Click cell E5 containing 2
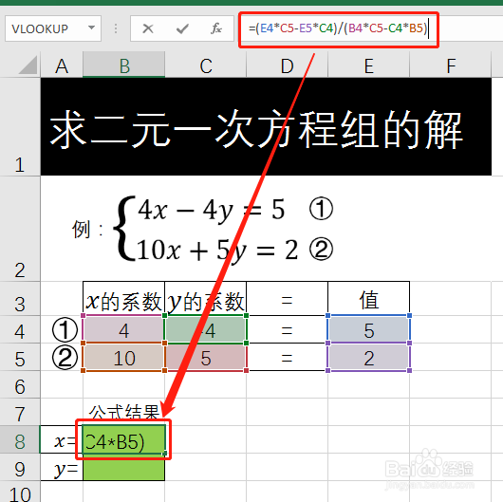The width and height of the screenshot is (503, 502). click(369, 357)
